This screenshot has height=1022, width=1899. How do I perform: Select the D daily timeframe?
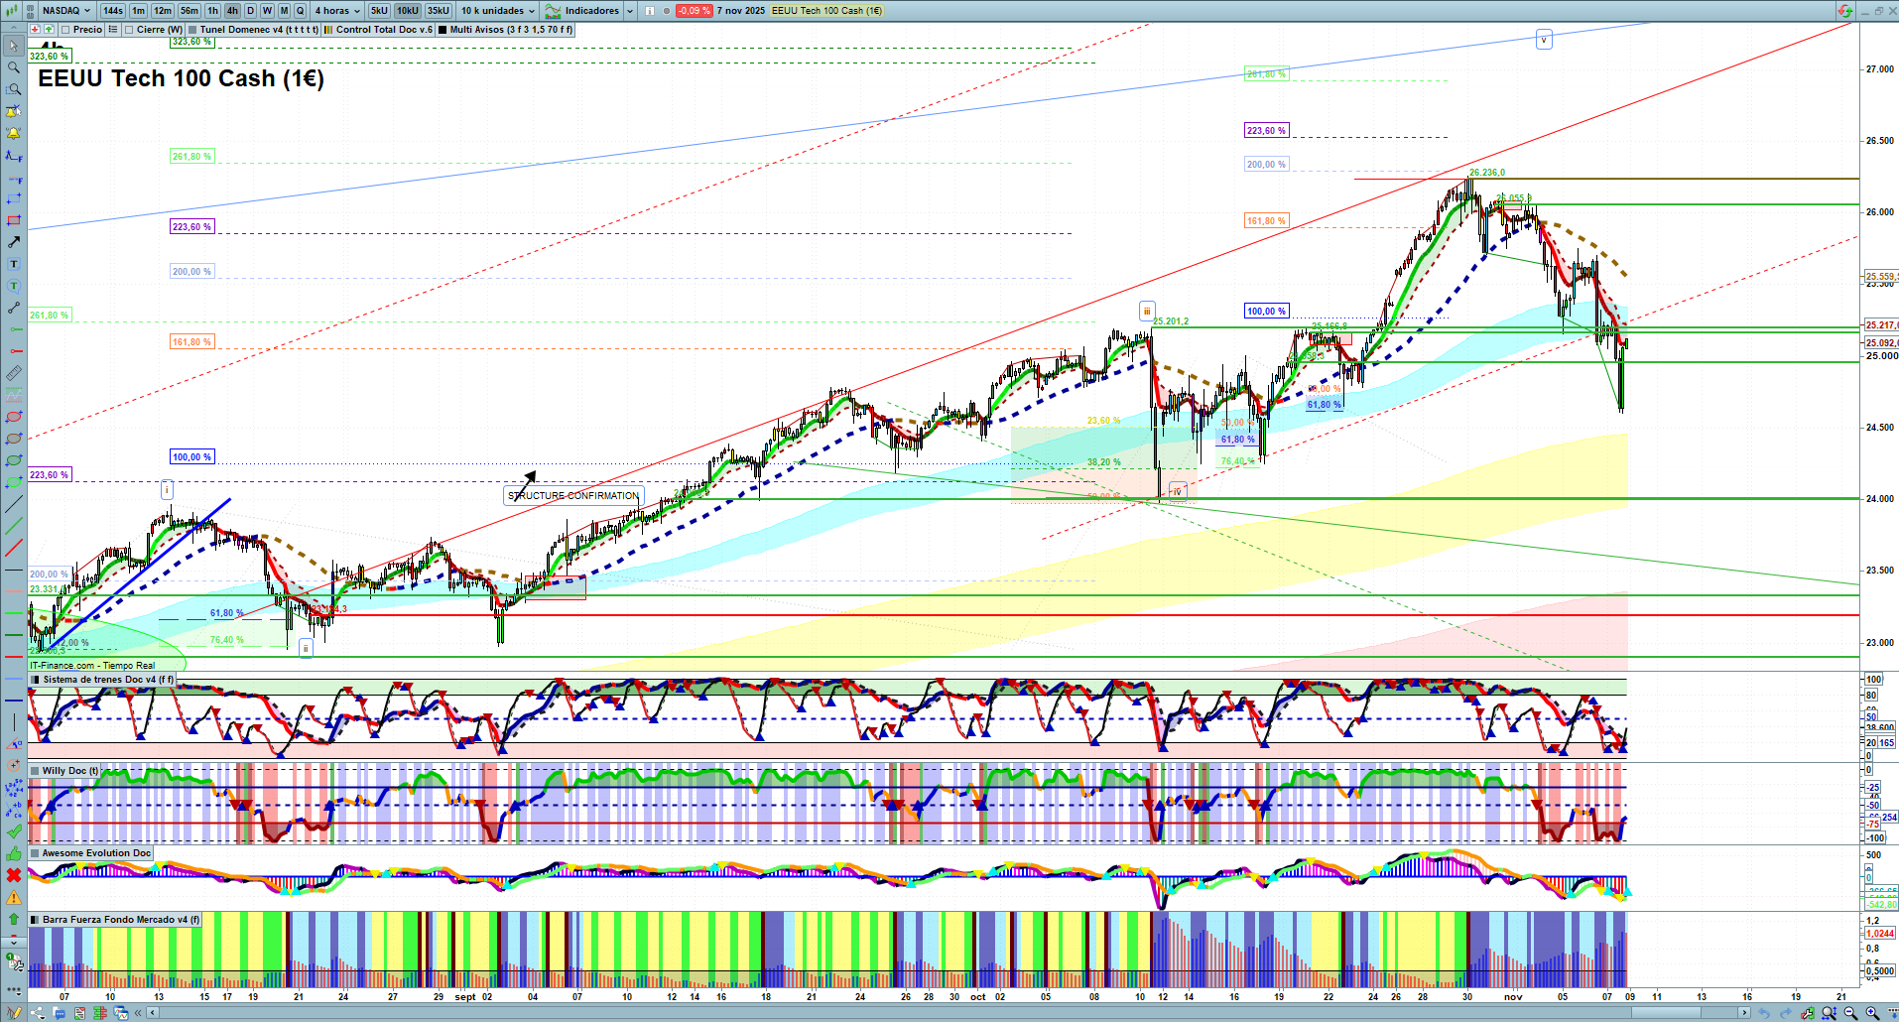250,11
